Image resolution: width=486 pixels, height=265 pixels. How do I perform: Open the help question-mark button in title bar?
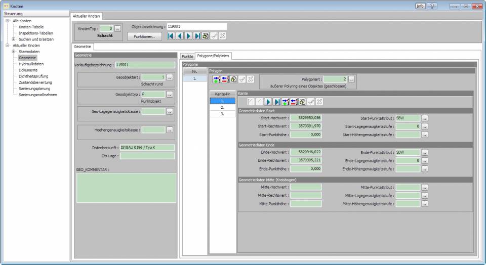pos(432,6)
